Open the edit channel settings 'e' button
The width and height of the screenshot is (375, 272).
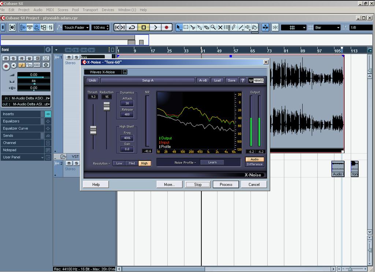click(48, 49)
